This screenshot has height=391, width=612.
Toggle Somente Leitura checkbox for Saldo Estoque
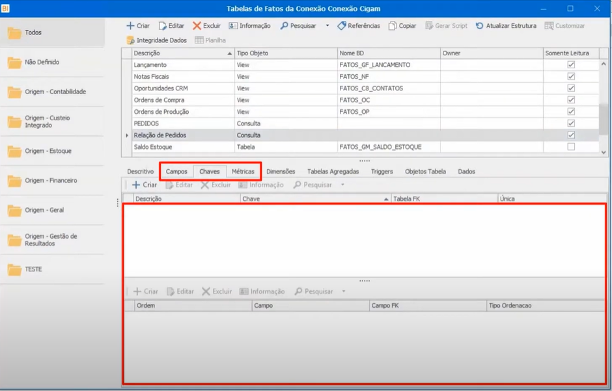point(571,147)
